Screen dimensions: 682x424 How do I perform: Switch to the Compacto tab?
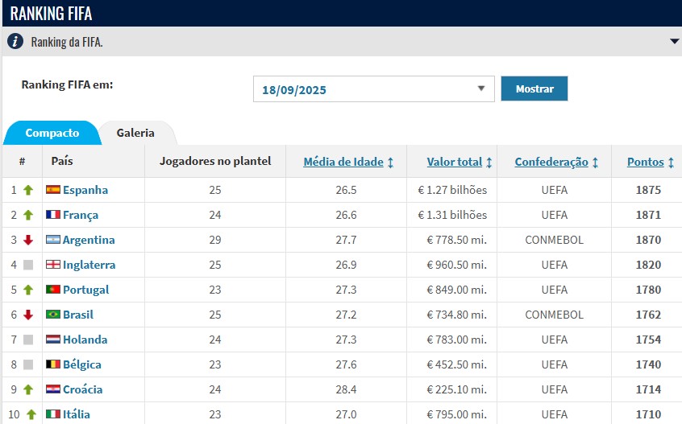(x=52, y=133)
